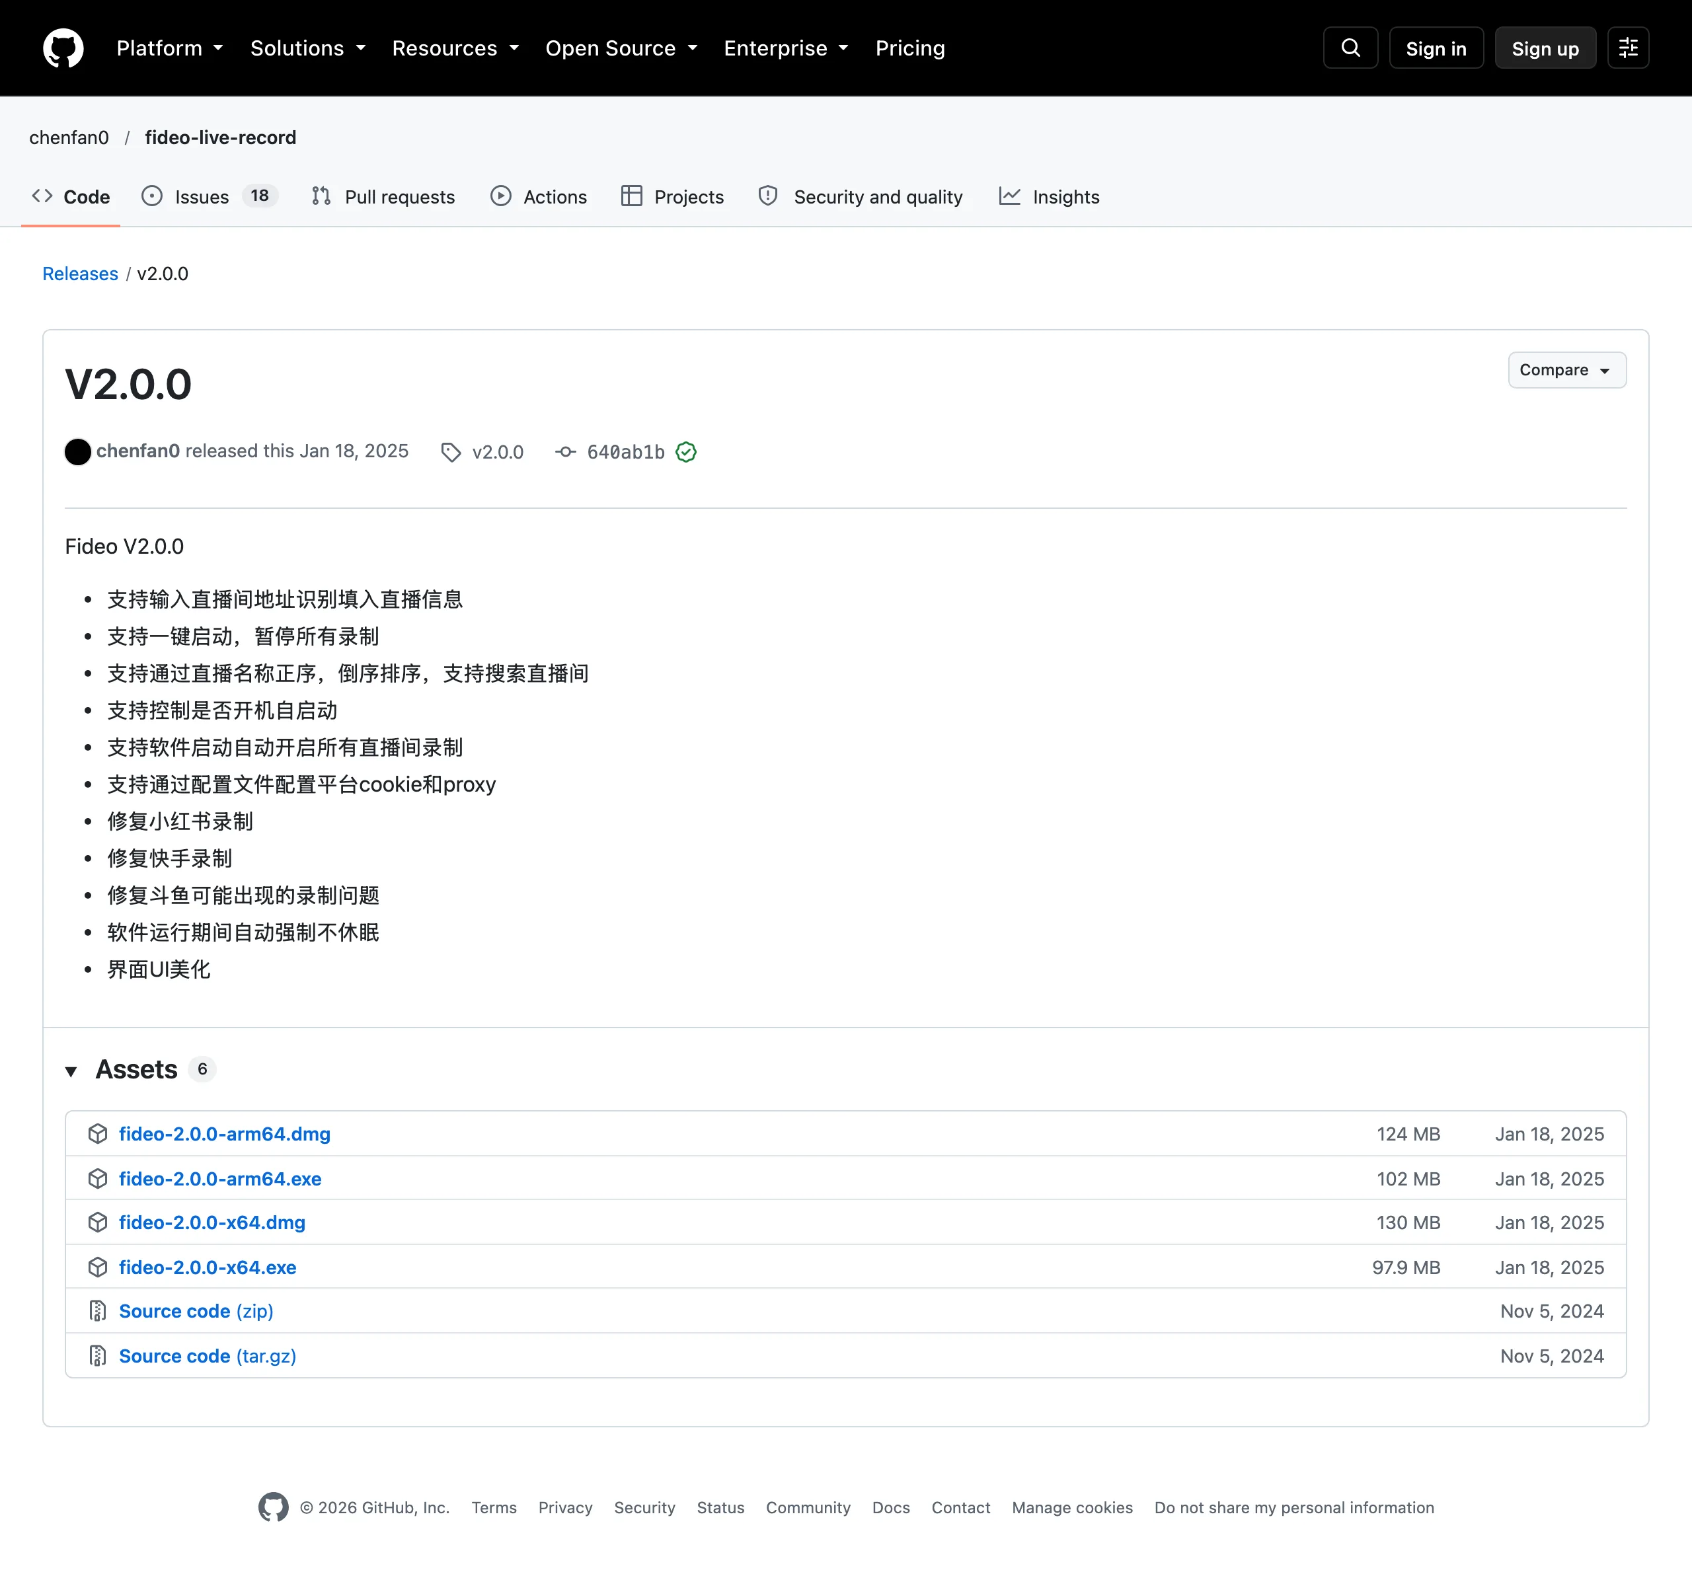Click the package icon for fideo-2.0.0-arm64.dmg

pyautogui.click(x=98, y=1133)
